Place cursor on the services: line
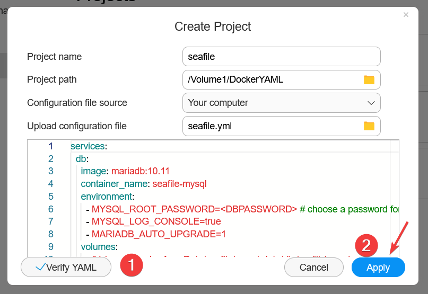 pyautogui.click(x=89, y=146)
